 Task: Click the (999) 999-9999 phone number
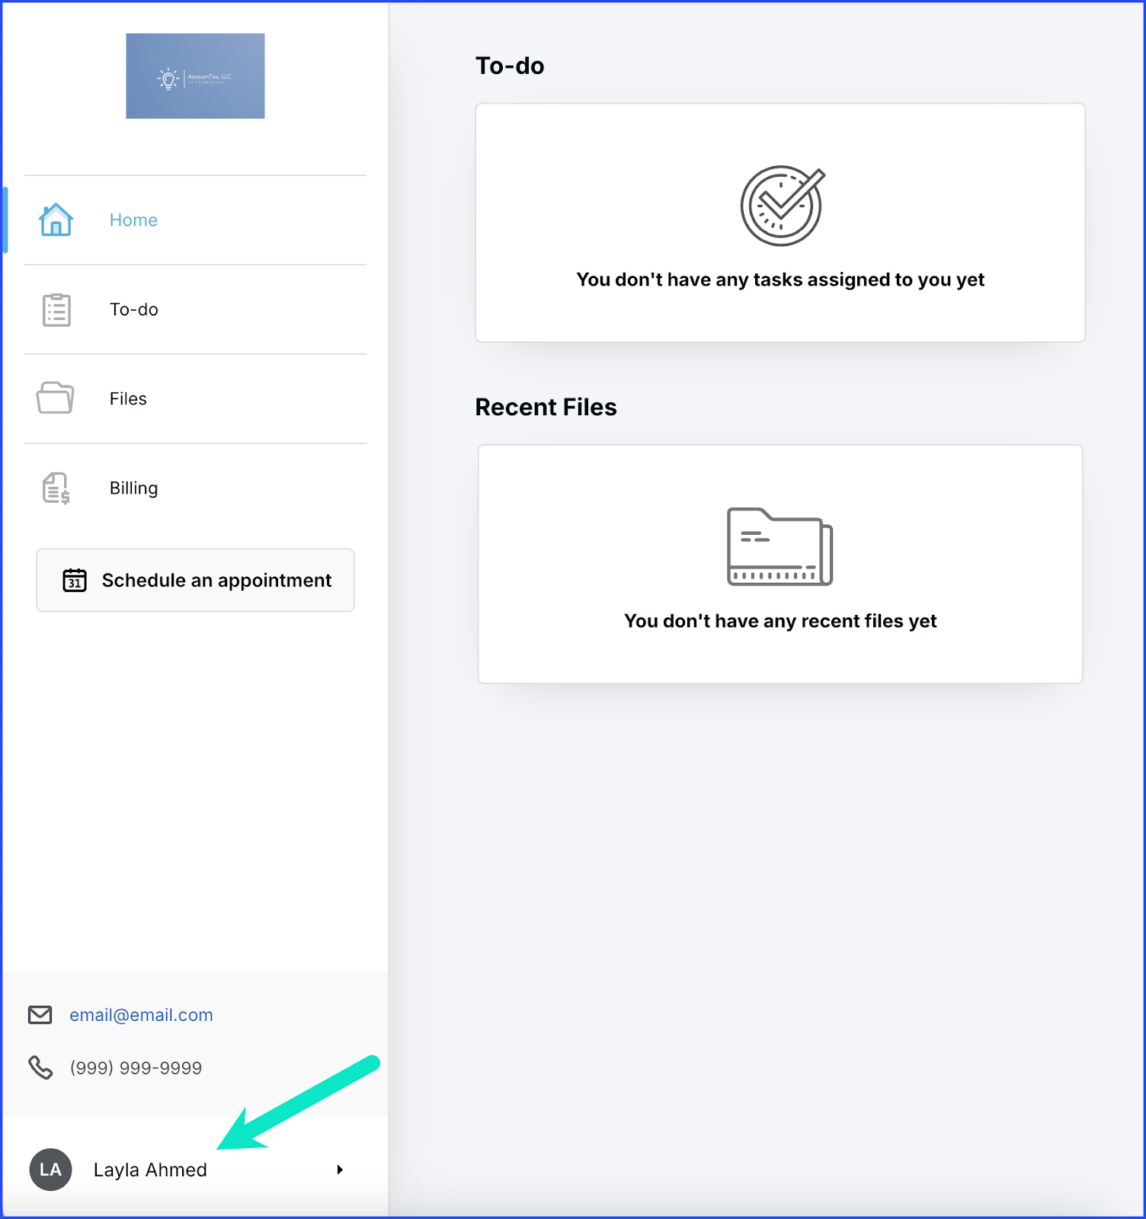136,1068
